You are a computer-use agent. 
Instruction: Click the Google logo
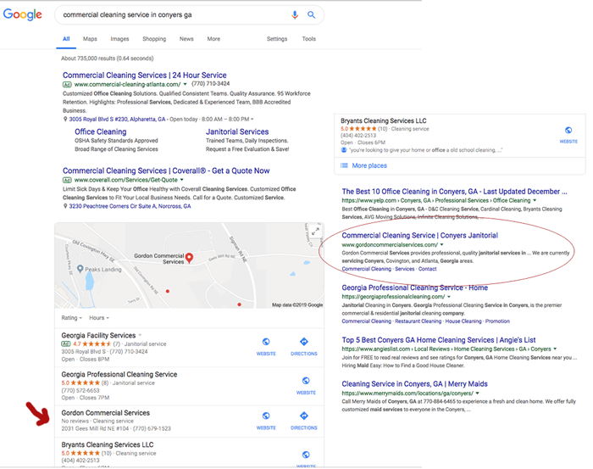(x=23, y=14)
